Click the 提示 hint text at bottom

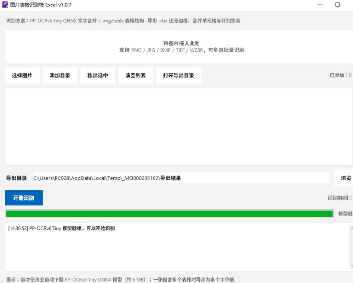click(x=120, y=279)
